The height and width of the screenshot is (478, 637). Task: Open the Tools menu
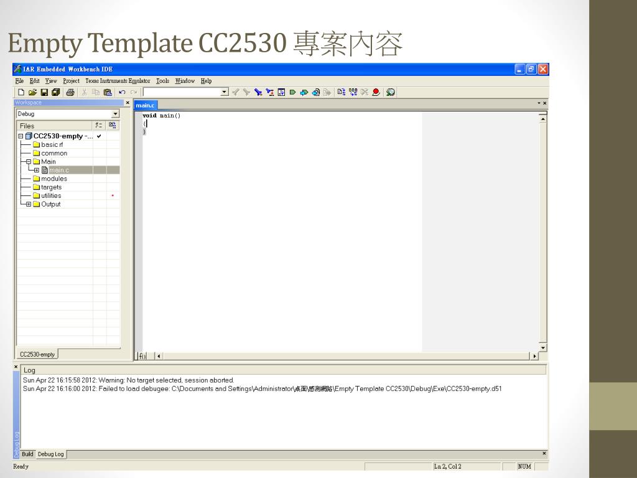pyautogui.click(x=162, y=81)
